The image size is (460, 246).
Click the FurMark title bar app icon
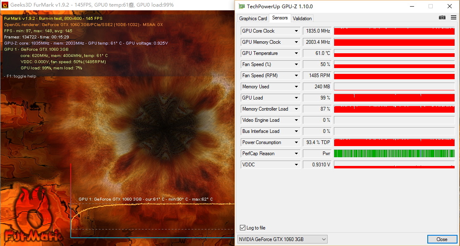5,5
